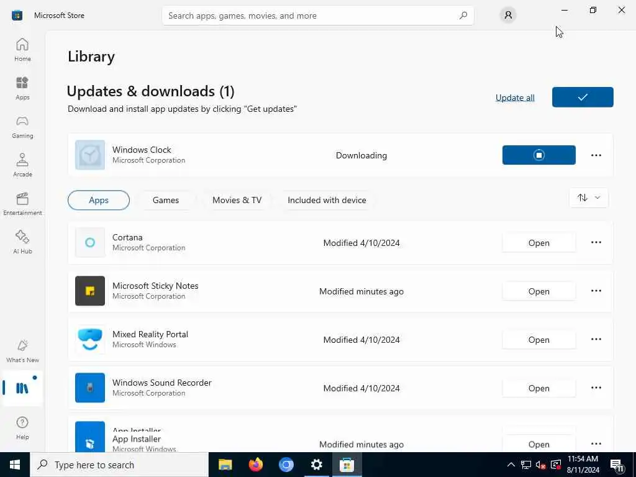Open Settings gear in the taskbar
636x477 pixels.
[316, 465]
